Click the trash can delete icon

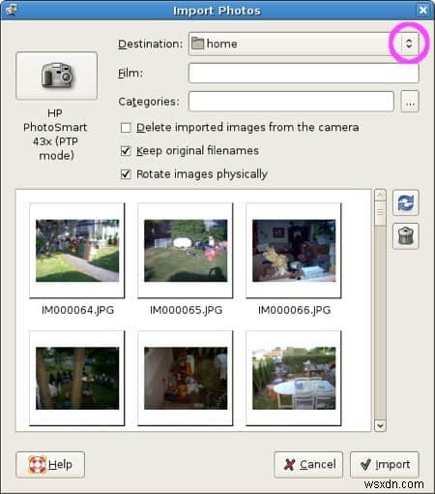point(406,235)
